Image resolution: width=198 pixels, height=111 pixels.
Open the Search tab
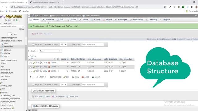[x=72, y=20]
